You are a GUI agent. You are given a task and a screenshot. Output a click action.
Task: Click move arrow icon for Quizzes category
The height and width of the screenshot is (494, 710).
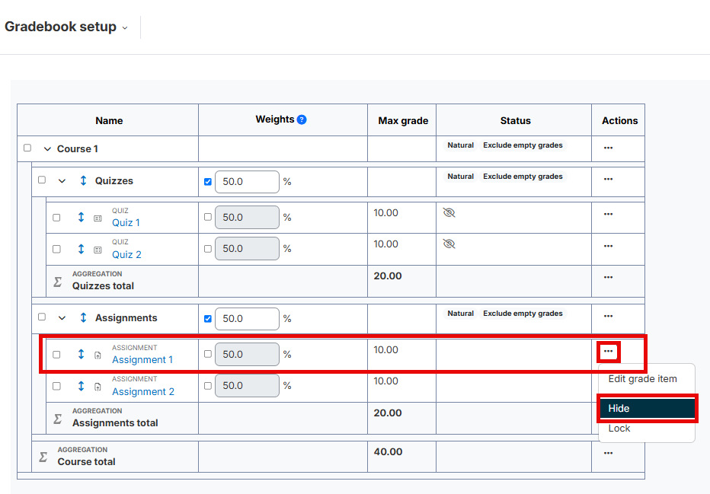pos(83,180)
